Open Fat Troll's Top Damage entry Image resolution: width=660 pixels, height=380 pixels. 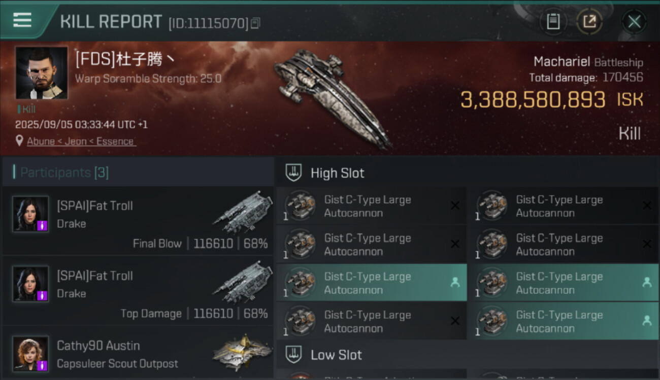coord(137,291)
